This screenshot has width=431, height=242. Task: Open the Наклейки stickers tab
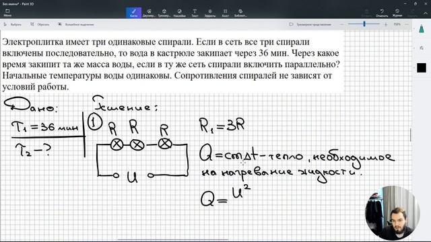tap(180, 13)
